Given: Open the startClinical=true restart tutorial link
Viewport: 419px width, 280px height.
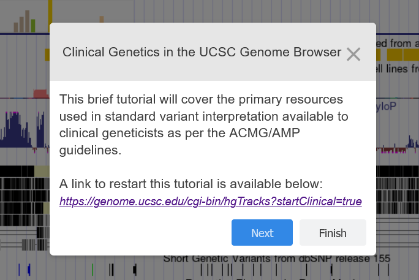Looking at the screenshot, I should click(x=210, y=201).
